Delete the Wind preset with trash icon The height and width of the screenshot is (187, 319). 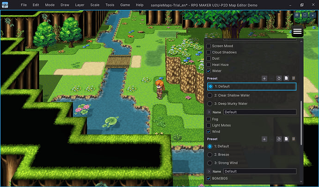point(294,139)
